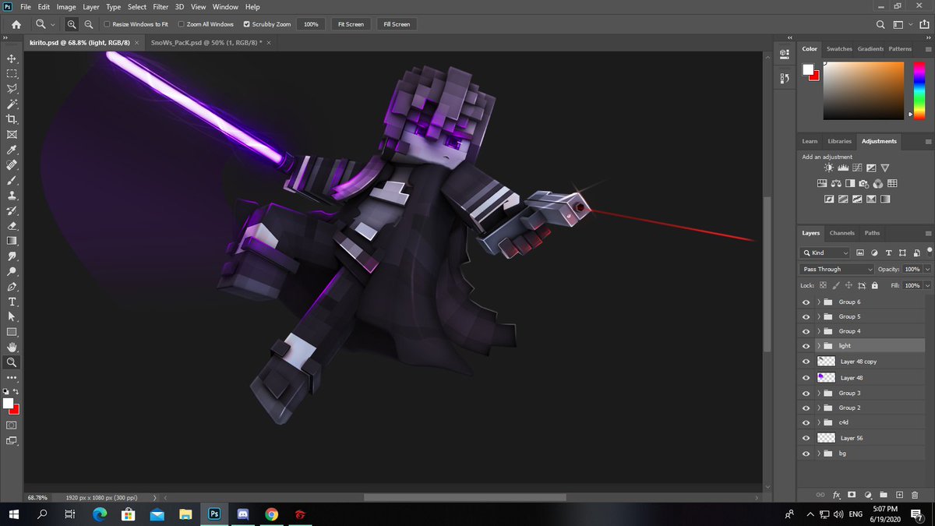Select the Horizontal Type tool

click(x=12, y=302)
